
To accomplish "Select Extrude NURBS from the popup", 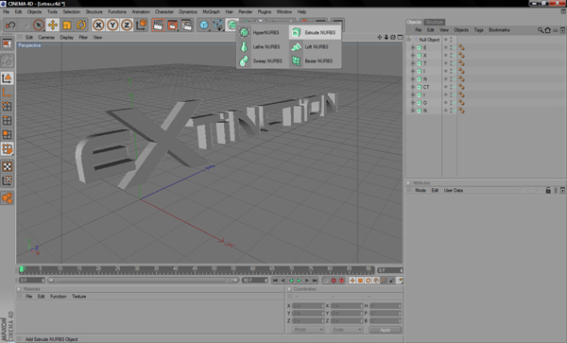I will point(315,32).
